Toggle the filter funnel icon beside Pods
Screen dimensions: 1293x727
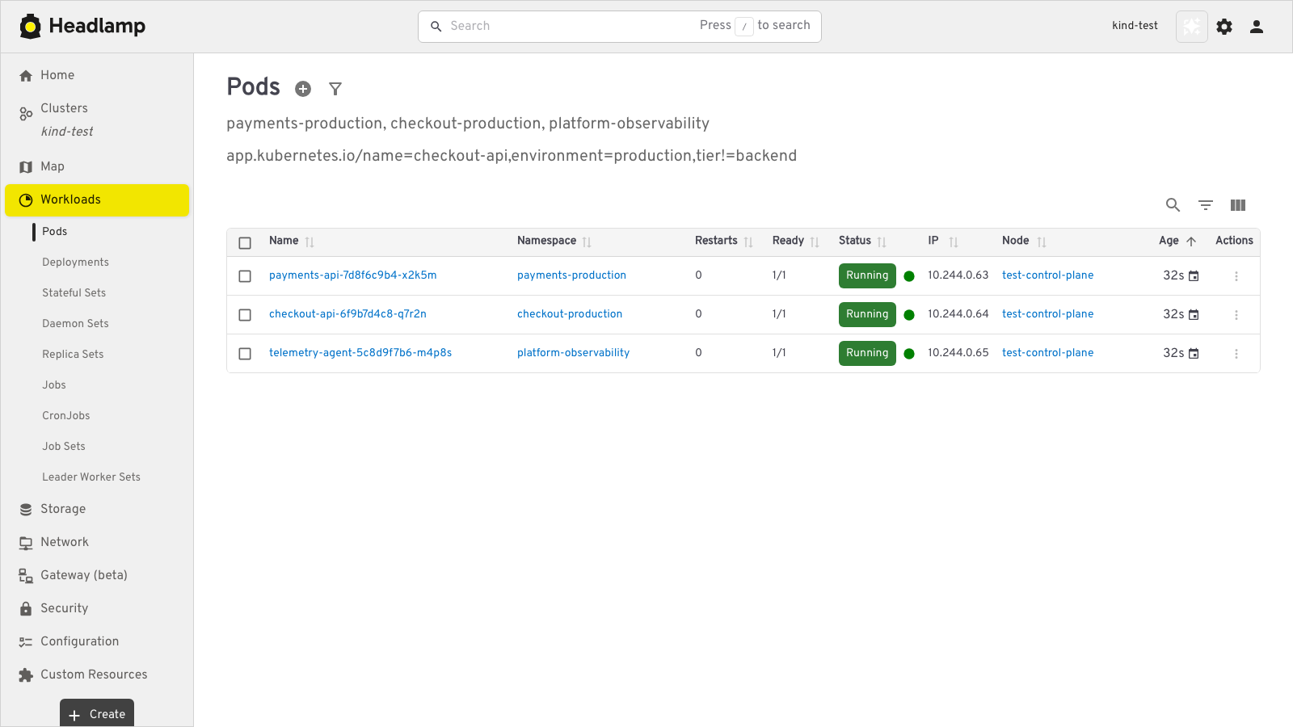[335, 89]
